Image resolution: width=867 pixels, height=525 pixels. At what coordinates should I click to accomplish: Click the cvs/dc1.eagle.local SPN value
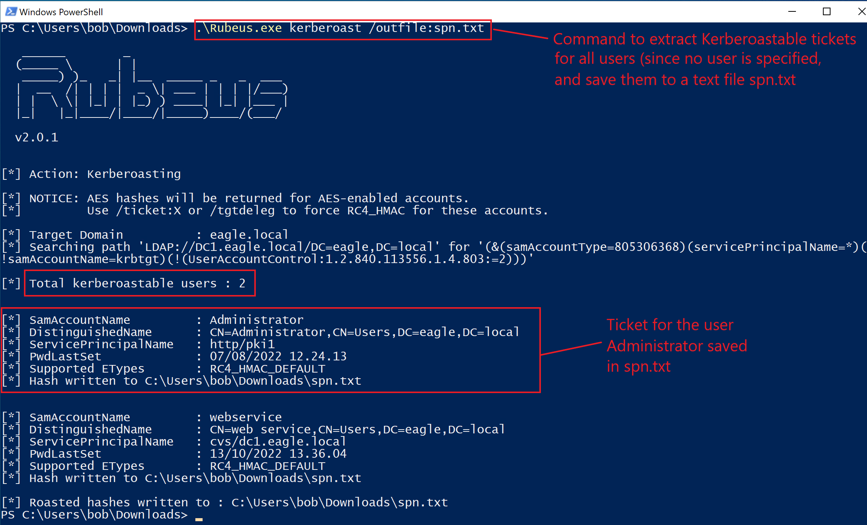[x=277, y=441]
